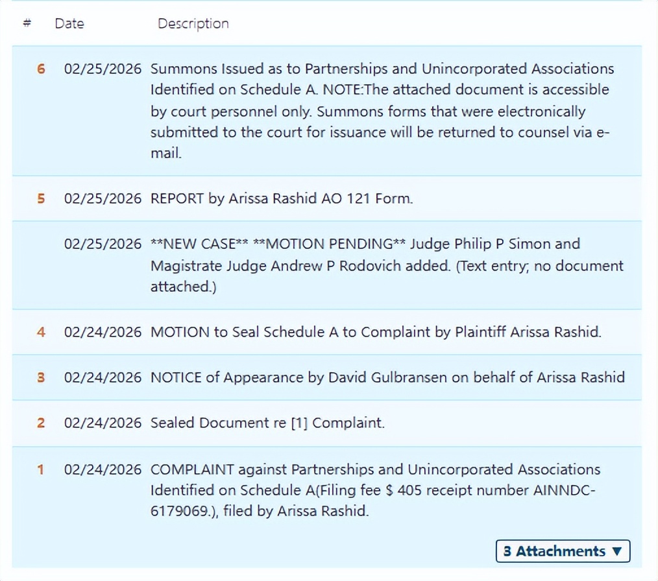Open docket entry number 1
The width and height of the screenshot is (658, 581).
pyautogui.click(x=41, y=469)
